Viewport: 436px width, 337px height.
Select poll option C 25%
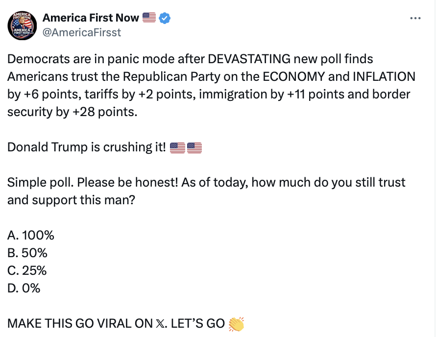pos(26,270)
